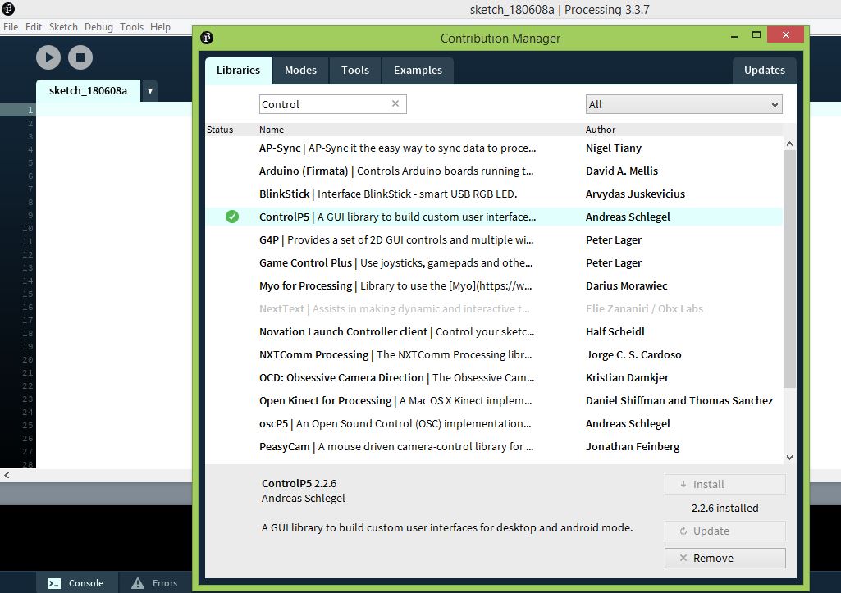Viewport: 841px width, 593px height.
Task: Maximize the Contribution Manager window
Action: click(756, 34)
